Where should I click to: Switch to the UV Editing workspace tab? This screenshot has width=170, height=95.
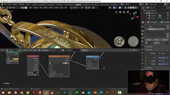[59, 5]
